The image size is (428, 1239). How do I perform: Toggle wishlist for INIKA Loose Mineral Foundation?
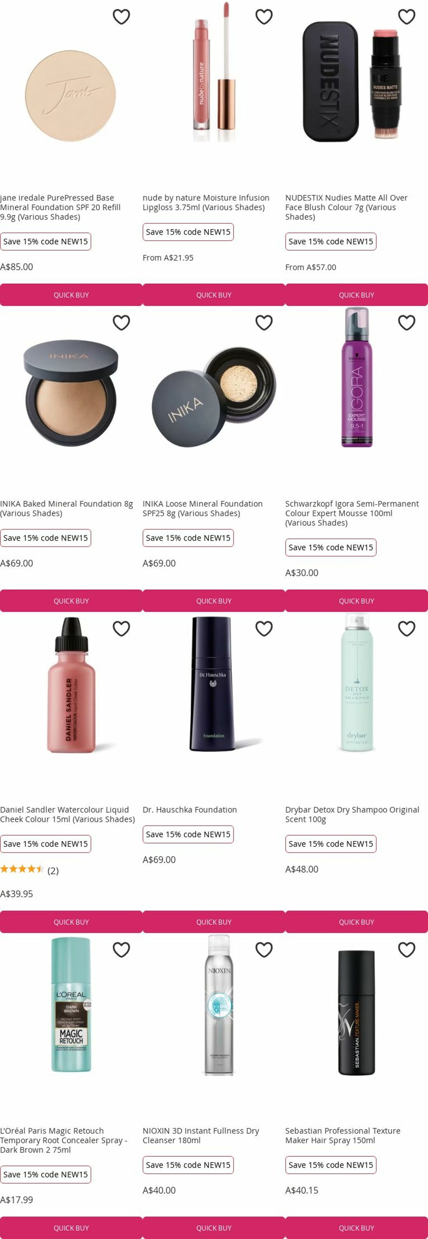pyautogui.click(x=264, y=322)
